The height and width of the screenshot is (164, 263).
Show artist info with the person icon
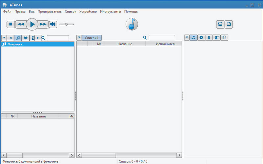pos(209,37)
